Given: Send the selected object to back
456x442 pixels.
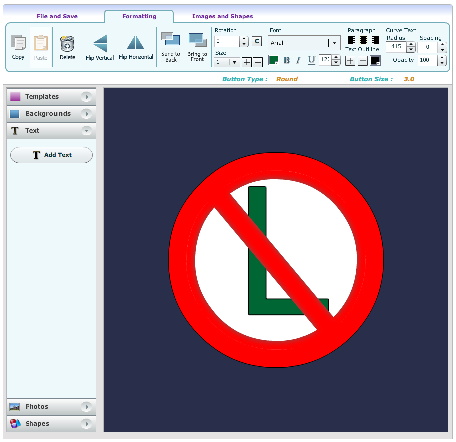Looking at the screenshot, I should coord(170,39).
